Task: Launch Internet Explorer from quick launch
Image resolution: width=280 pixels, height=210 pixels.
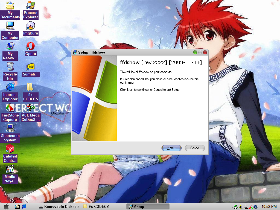Action: tap(24, 207)
